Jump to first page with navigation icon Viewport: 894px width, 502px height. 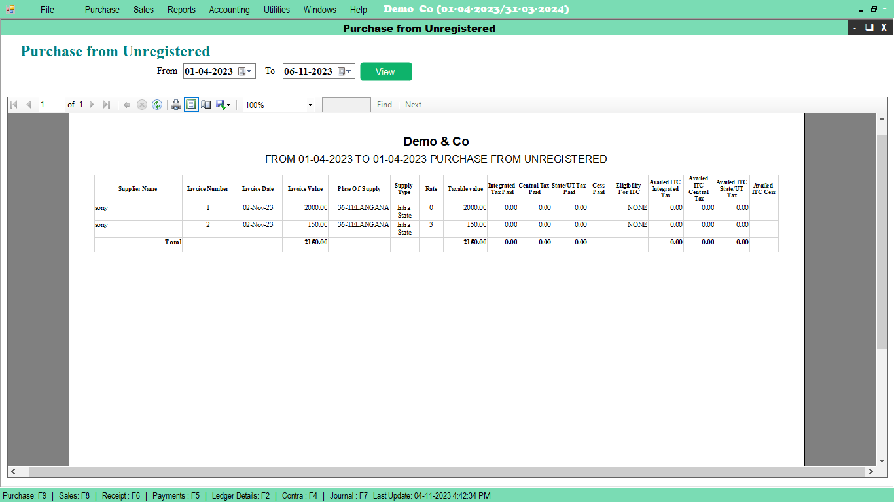click(x=12, y=105)
